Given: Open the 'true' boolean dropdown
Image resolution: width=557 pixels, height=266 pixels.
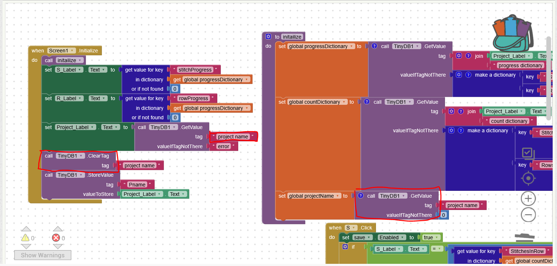Looking at the screenshot, I should pyautogui.click(x=431, y=237).
